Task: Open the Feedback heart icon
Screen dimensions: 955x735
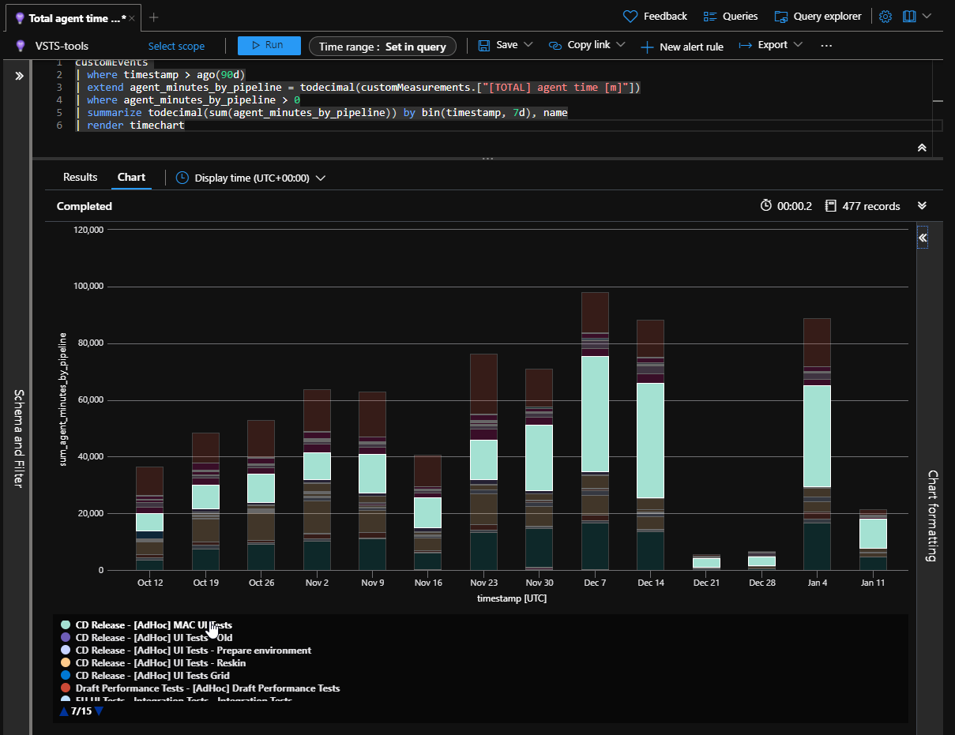Action: 630,17
